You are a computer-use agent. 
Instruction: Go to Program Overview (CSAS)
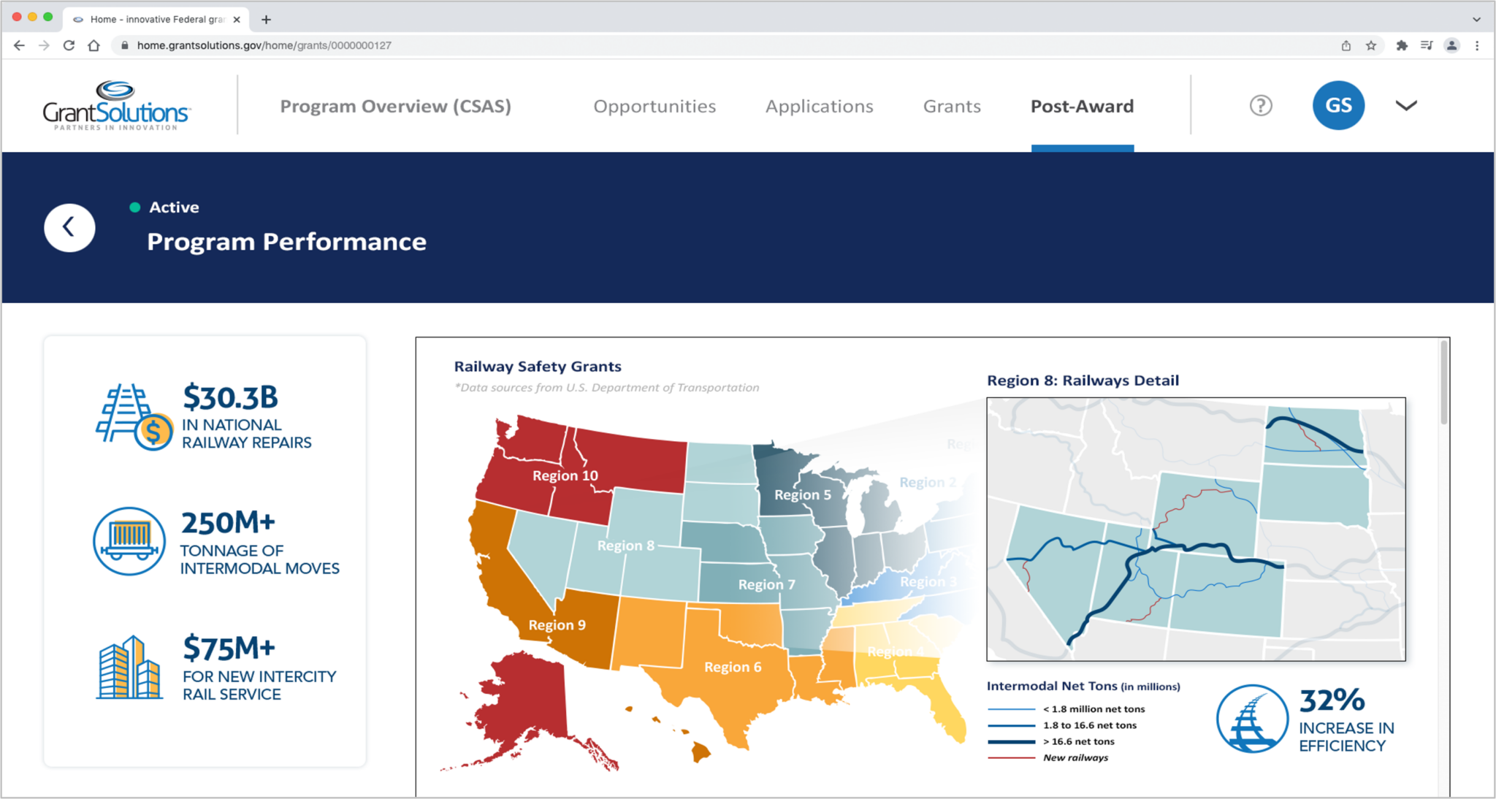(x=395, y=107)
